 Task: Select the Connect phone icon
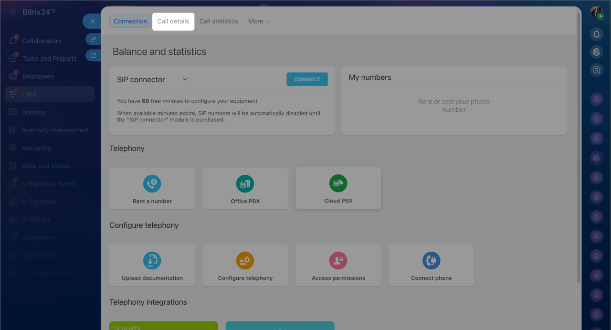click(x=431, y=261)
